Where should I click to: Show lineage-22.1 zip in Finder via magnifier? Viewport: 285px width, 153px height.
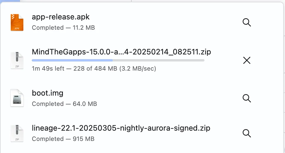click(x=247, y=133)
